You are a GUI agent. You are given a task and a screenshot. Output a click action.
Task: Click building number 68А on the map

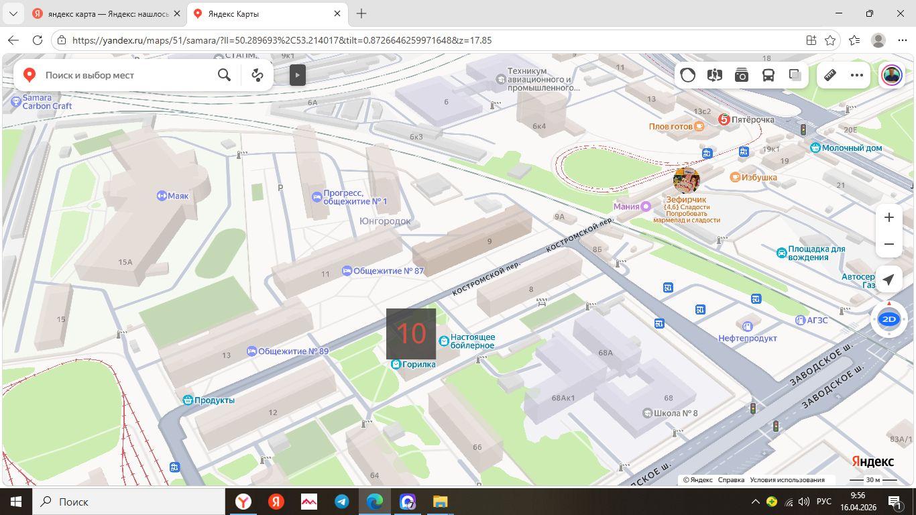coord(606,353)
